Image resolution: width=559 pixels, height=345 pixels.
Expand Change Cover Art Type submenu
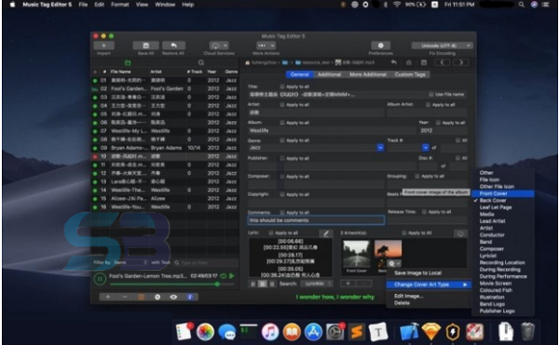coord(429,285)
